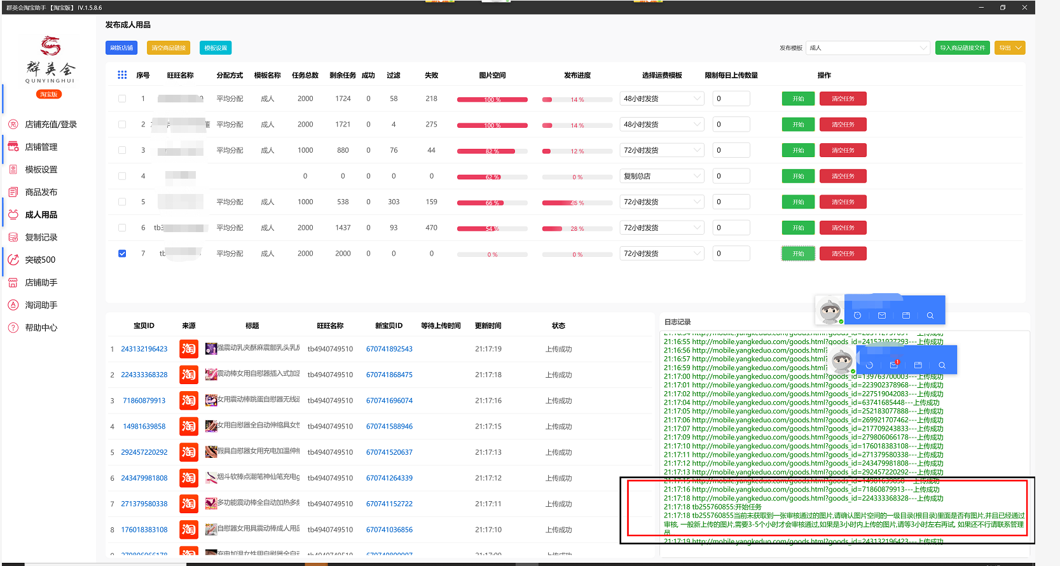Expand the 导出 export dropdown button
This screenshot has width=1060, height=566.
(1010, 48)
